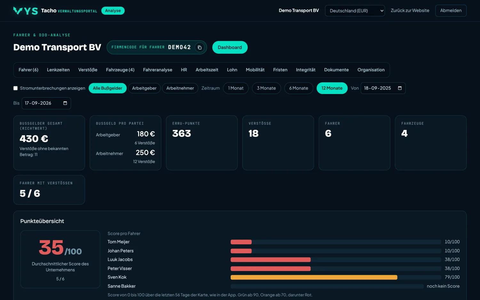Screen dimensions: 480x300
Task: Click the Dashboard button
Action: point(230,47)
